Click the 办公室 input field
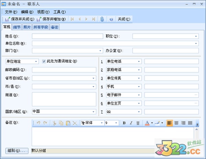This screenshot has width=206, height=159. [165, 51]
